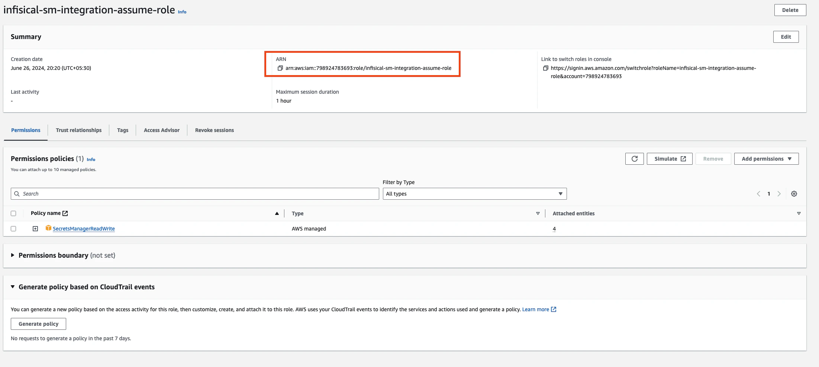Image resolution: width=819 pixels, height=367 pixels.
Task: Select all policies with header checkbox
Action: [x=13, y=213]
